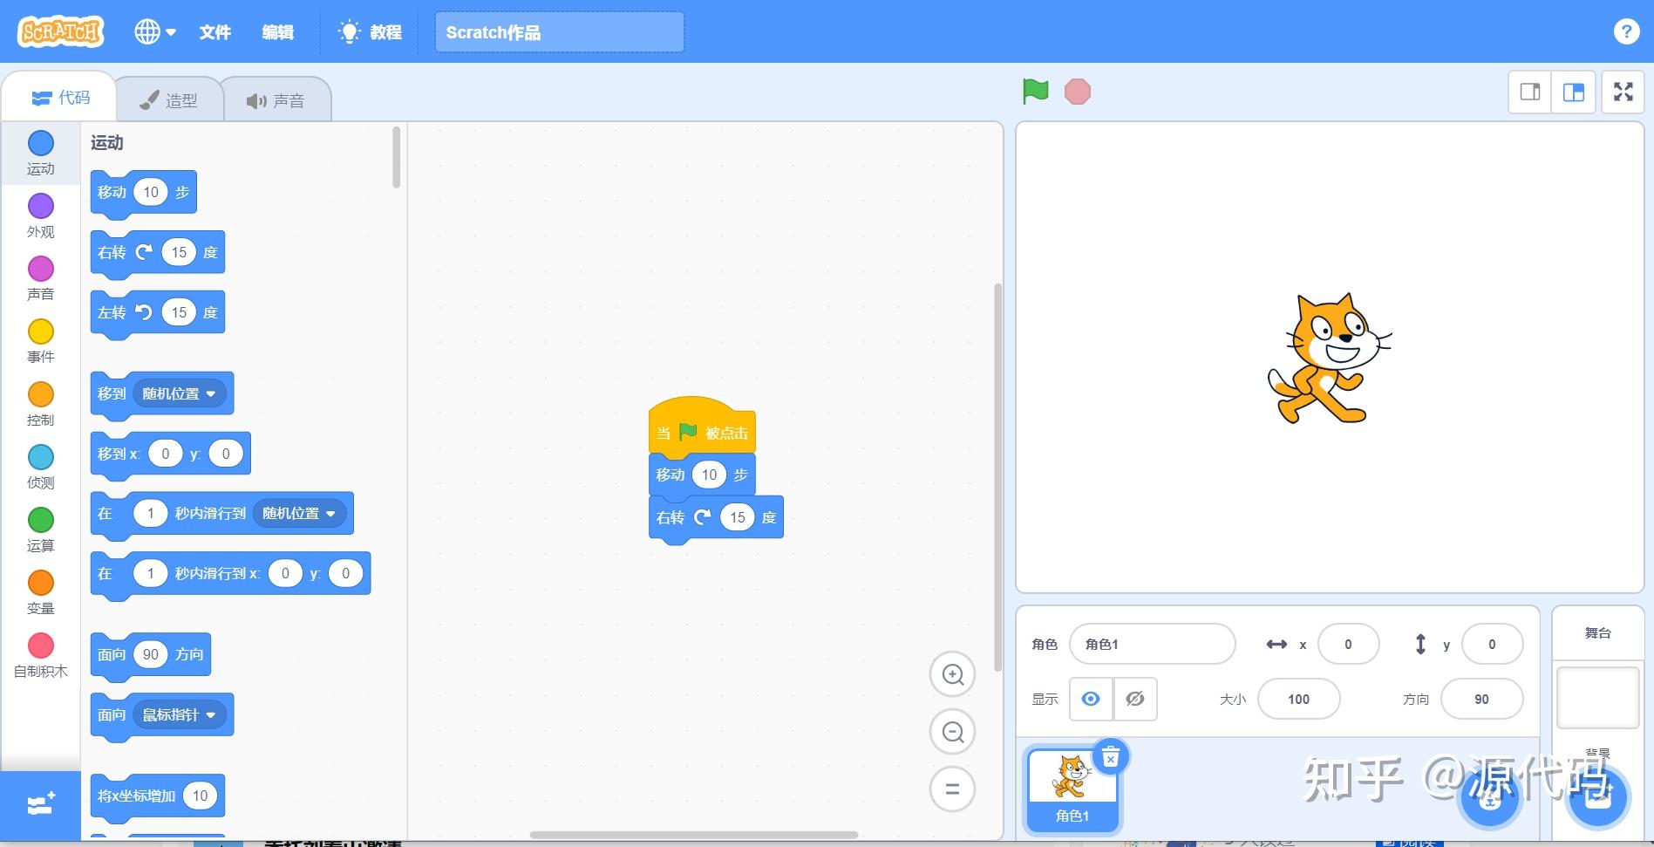The image size is (1654, 847).
Task: Click the workspace vertical scrollbar
Action: (x=997, y=477)
